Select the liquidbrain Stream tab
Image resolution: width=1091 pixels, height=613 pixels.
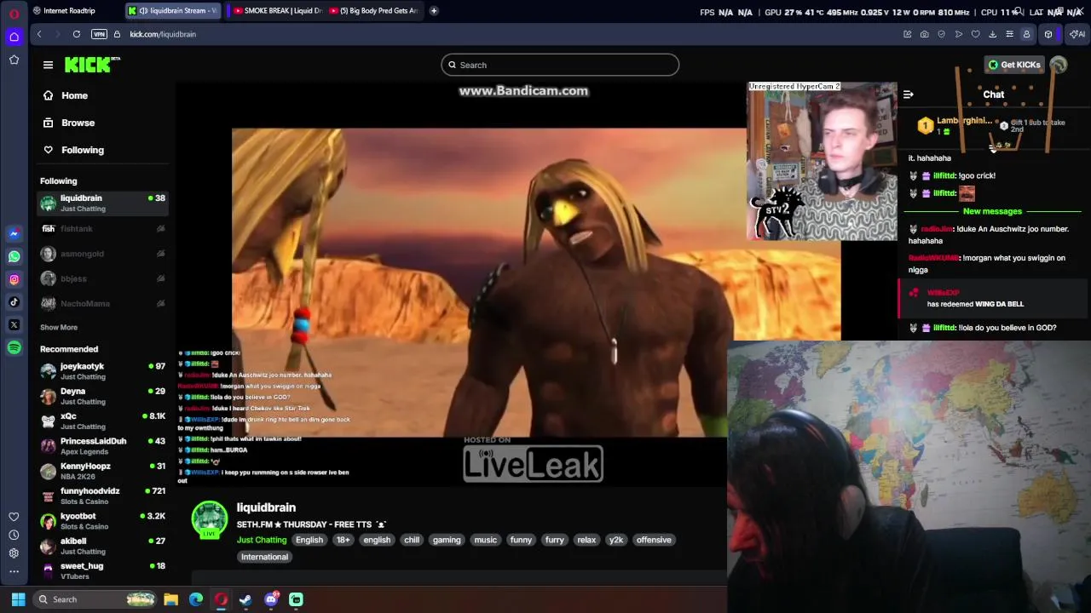pos(173,11)
